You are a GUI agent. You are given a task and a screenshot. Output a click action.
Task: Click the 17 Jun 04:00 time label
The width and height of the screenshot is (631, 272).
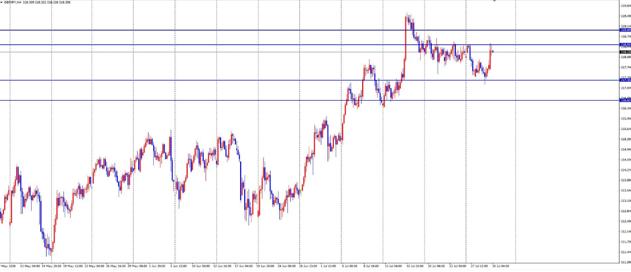(x=244, y=266)
